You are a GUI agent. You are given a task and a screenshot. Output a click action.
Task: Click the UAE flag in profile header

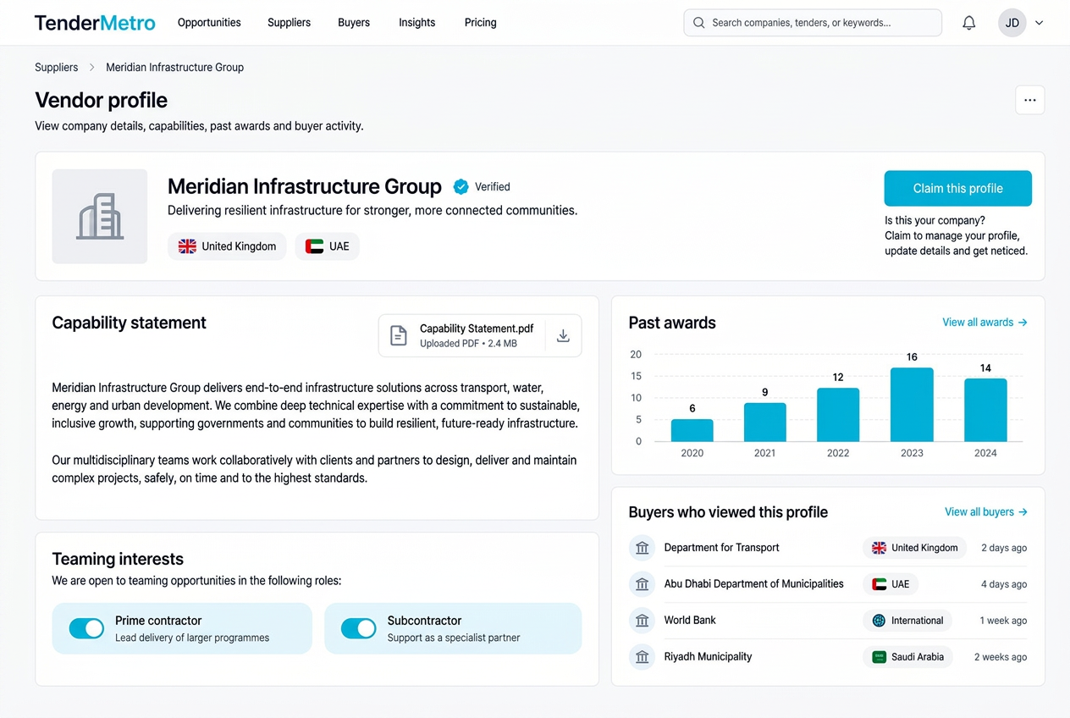coord(314,246)
